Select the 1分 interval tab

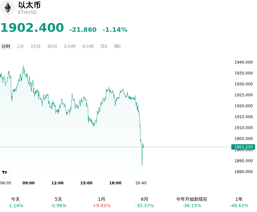21,46
